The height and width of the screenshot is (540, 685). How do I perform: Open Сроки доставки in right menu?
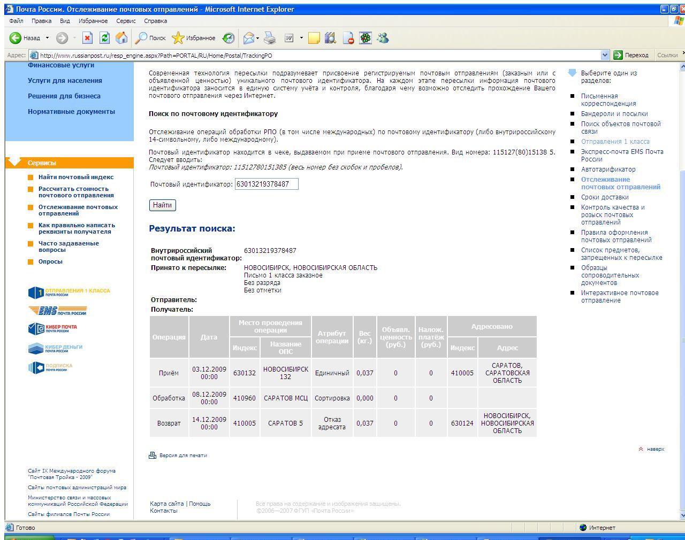point(605,197)
